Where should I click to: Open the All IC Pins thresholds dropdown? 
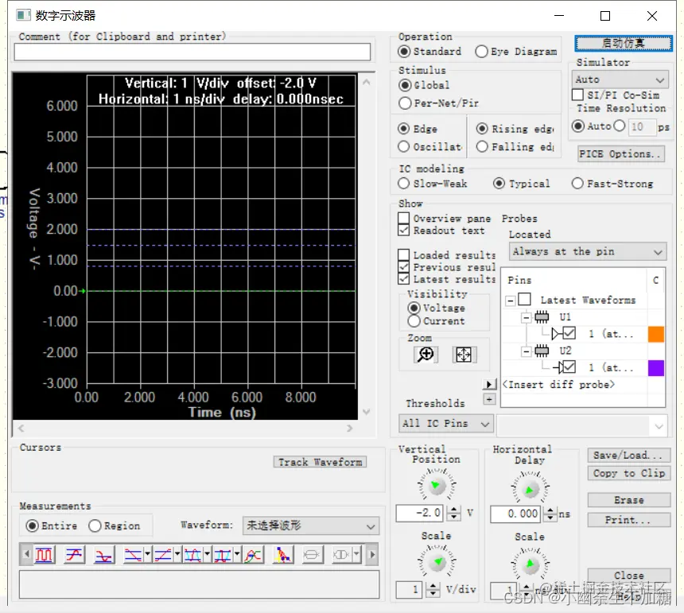point(446,423)
